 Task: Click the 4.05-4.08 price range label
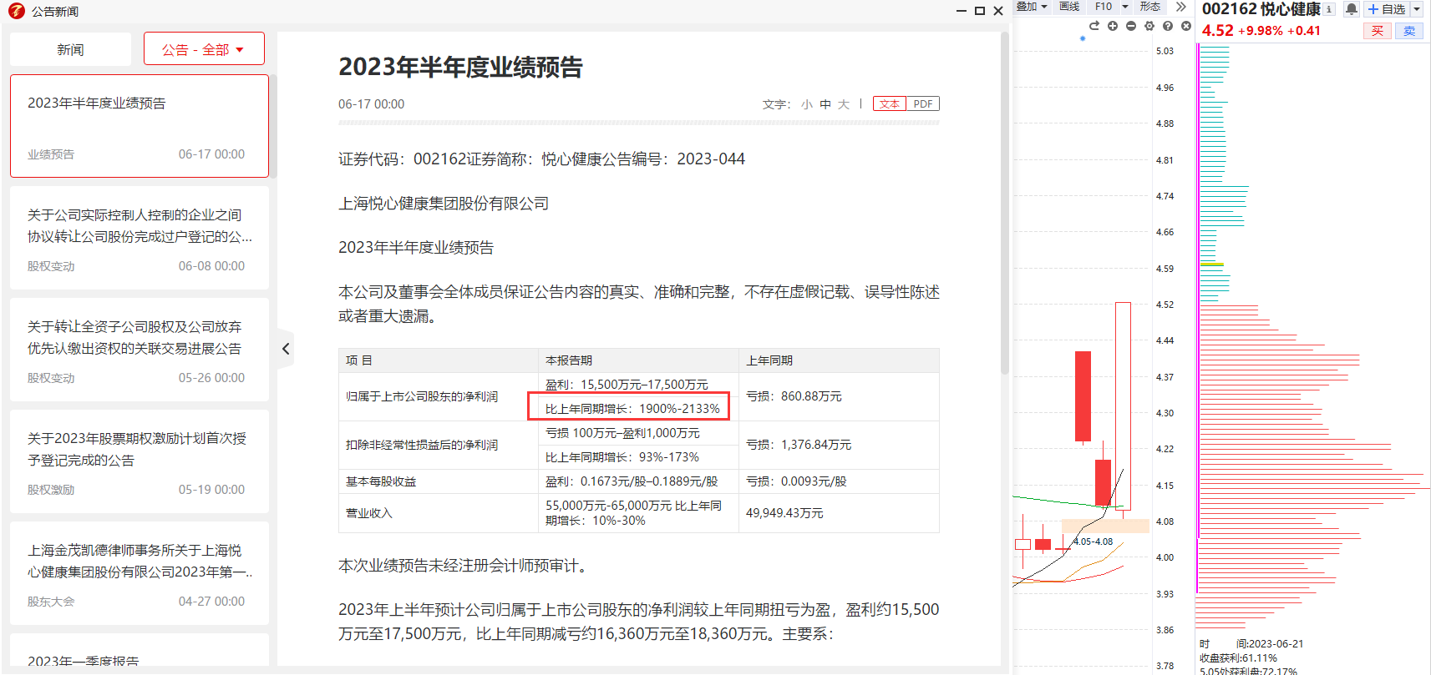point(1093,542)
